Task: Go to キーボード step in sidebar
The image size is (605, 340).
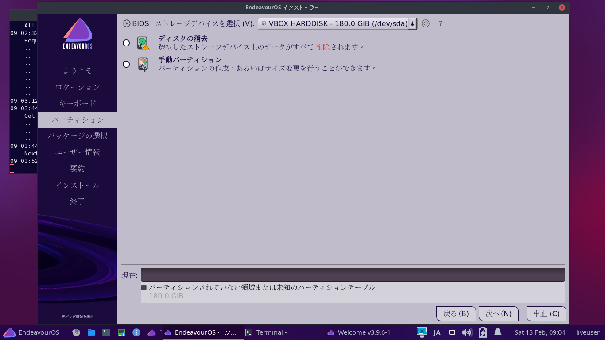Action: click(x=78, y=104)
